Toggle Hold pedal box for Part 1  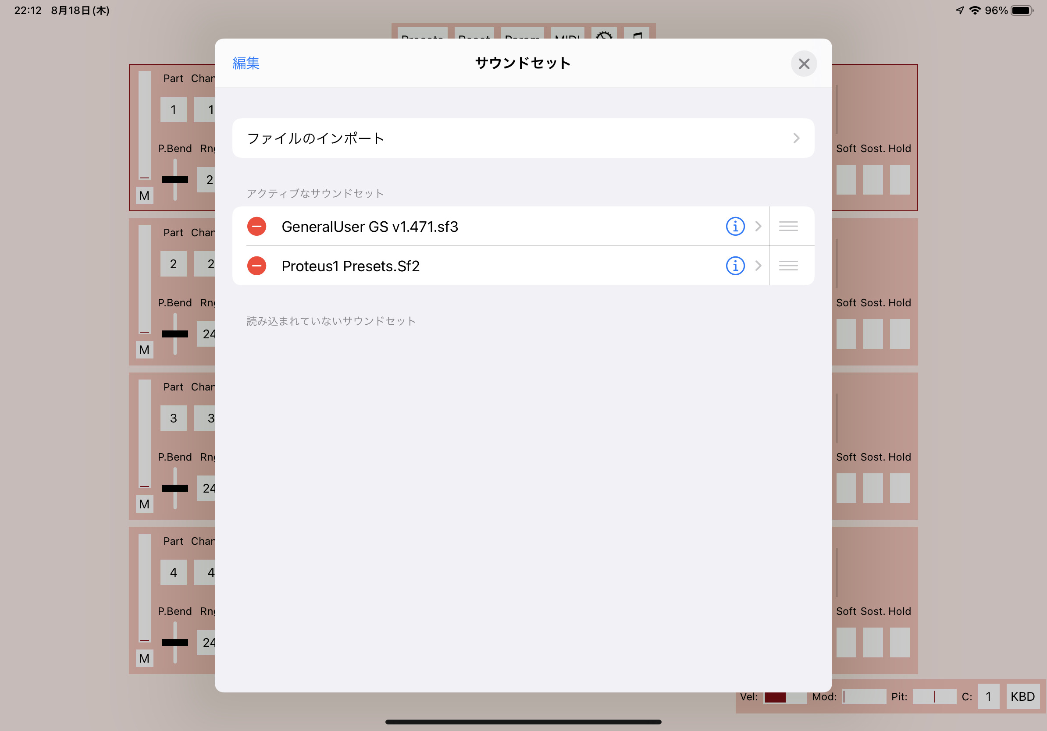click(899, 180)
